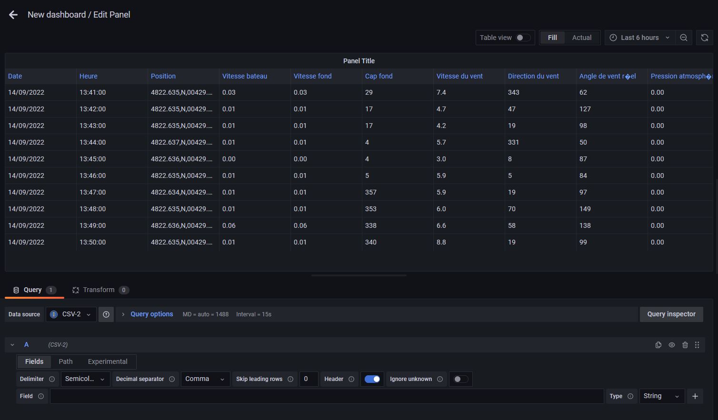Select the Experimental tab
This screenshot has height=420, width=718.
108,361
